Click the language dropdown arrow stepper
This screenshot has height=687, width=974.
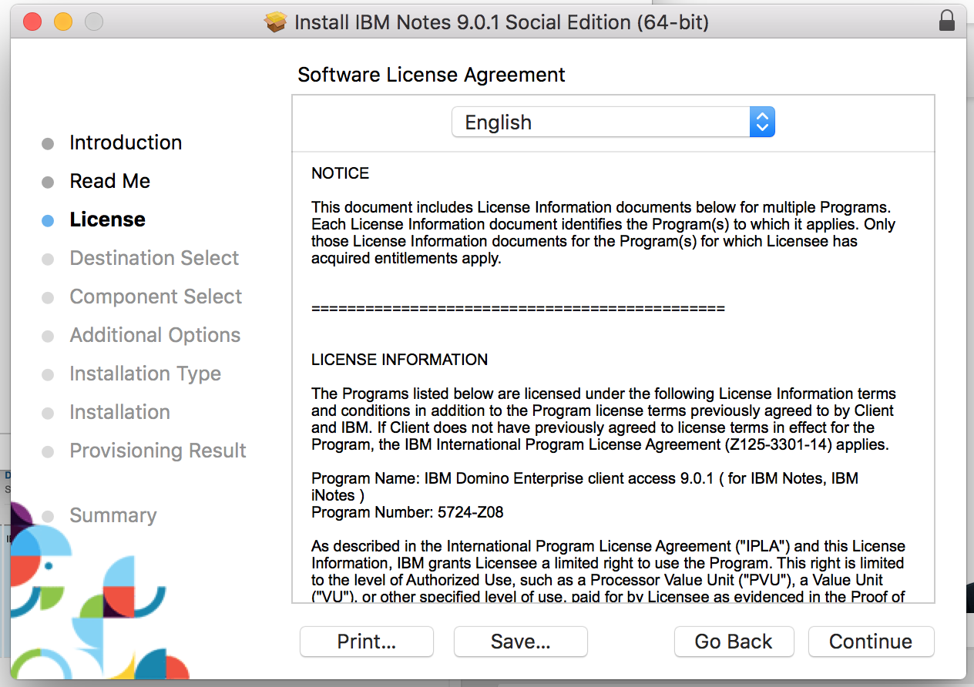pyautogui.click(x=762, y=122)
